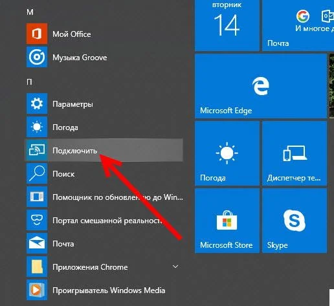This screenshot has width=334, height=306.
Task: Launch the Microsoft Edge tile
Action: 261,86
